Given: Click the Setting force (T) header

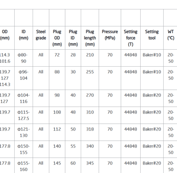Looking at the screenshot, I should pyautogui.click(x=131, y=38).
